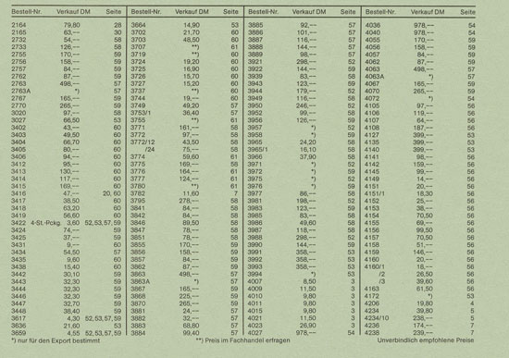Click order number 4027
The image size is (509, 358).
[255, 333]
